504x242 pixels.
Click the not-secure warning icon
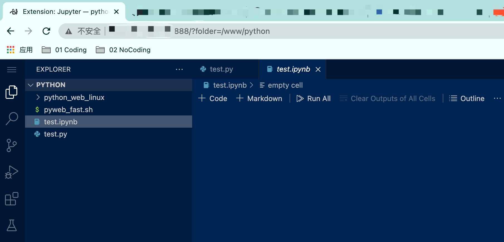(x=68, y=31)
